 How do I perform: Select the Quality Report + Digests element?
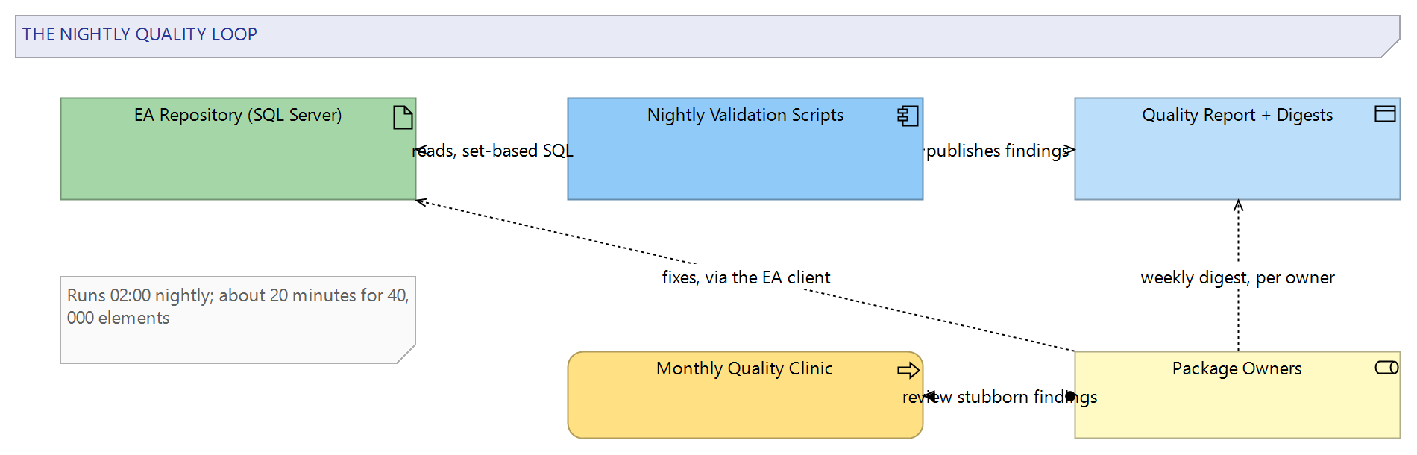(1237, 148)
